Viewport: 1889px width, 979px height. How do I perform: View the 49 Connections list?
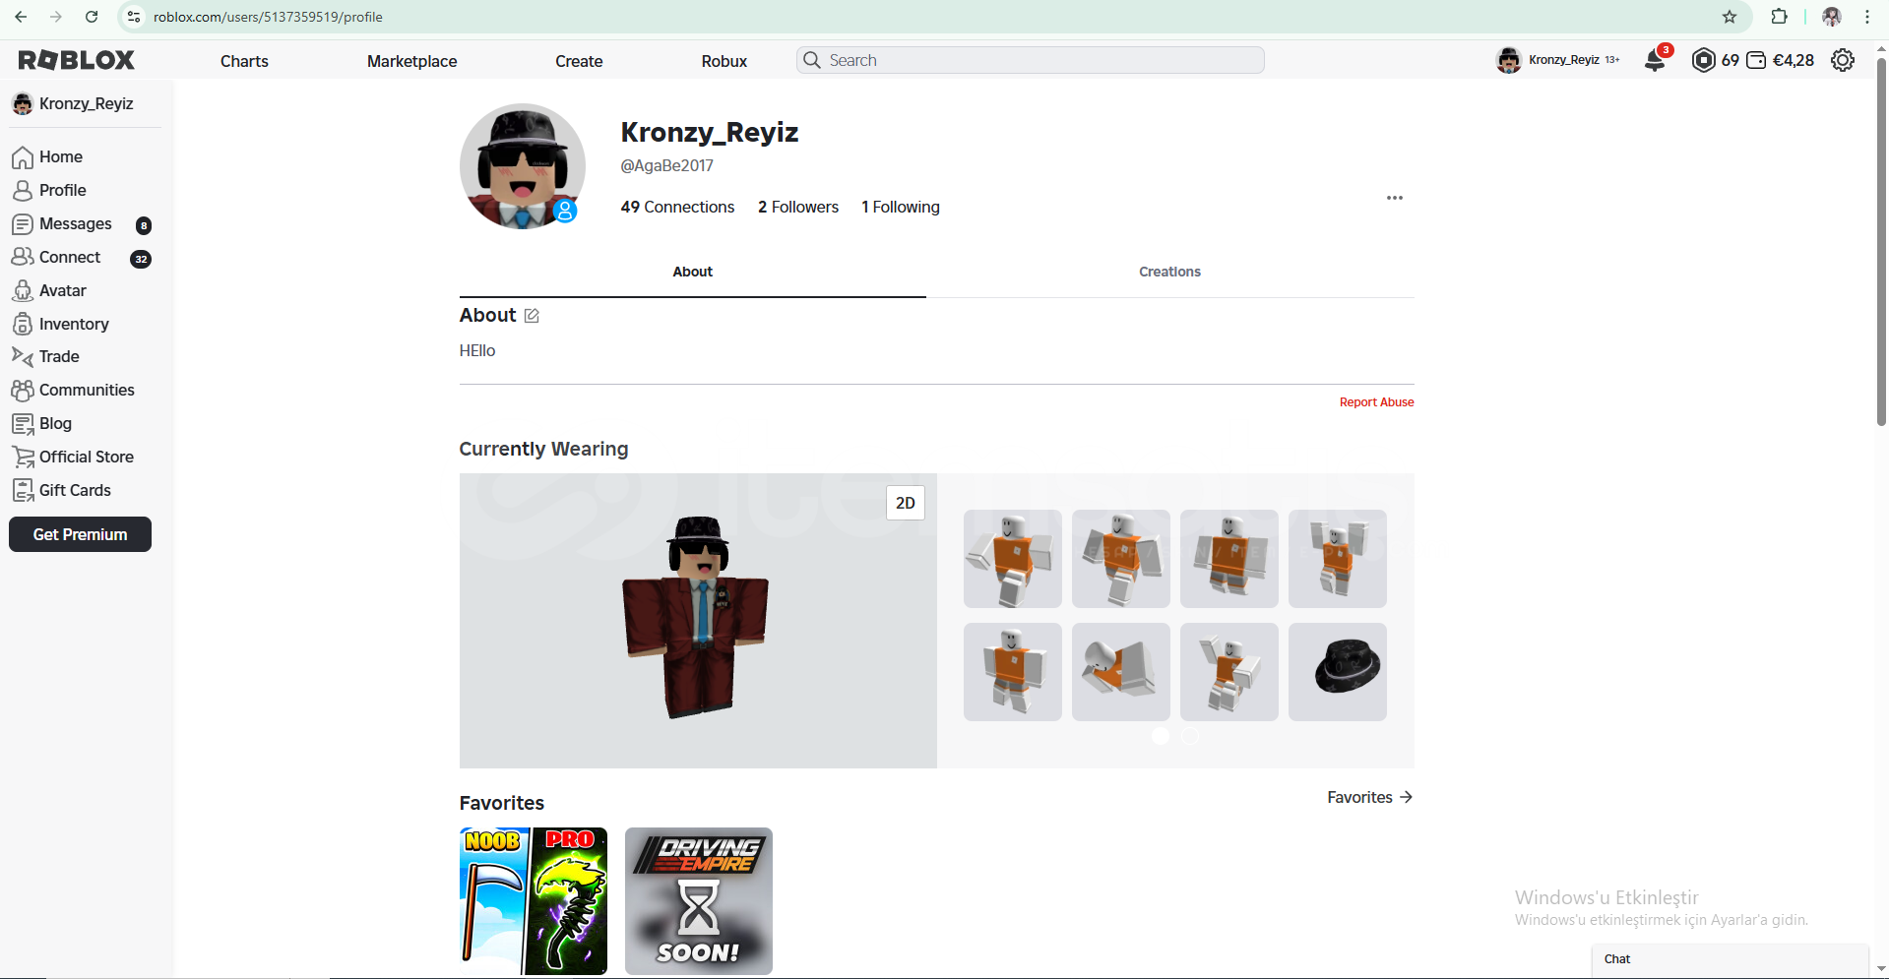click(x=677, y=207)
